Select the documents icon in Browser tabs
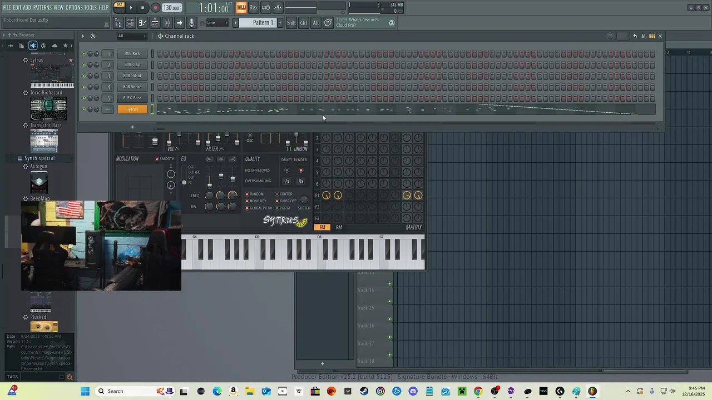Viewport: 712px width, 400px height. pos(21,46)
